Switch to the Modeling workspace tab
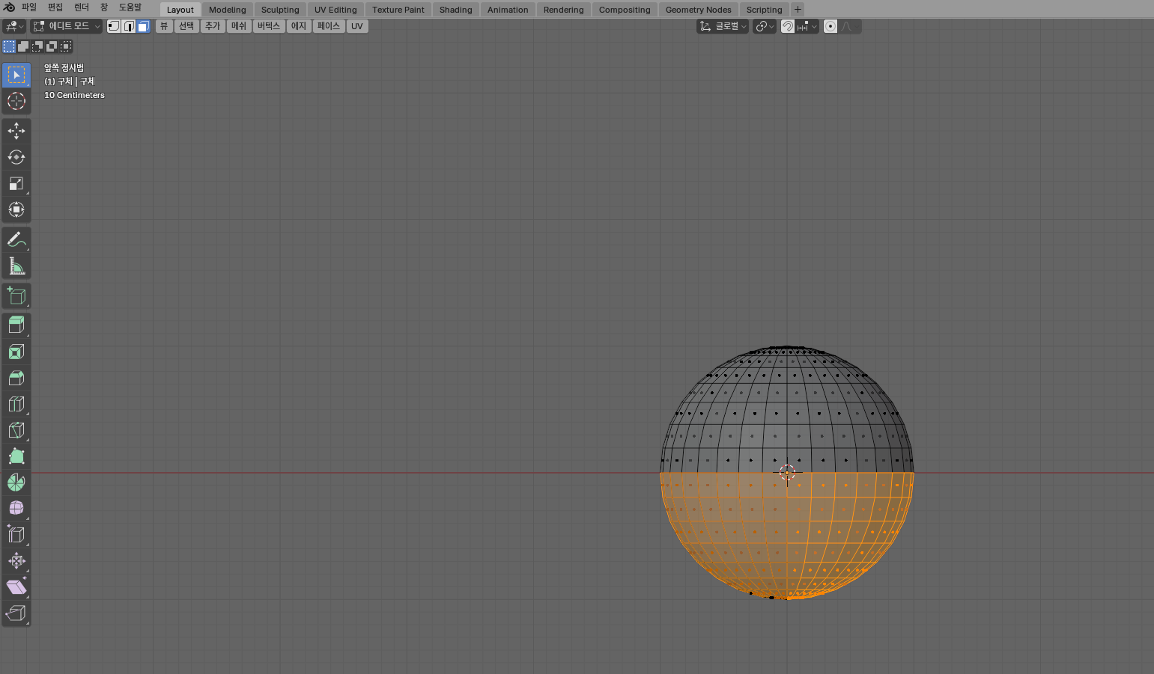 tap(228, 10)
